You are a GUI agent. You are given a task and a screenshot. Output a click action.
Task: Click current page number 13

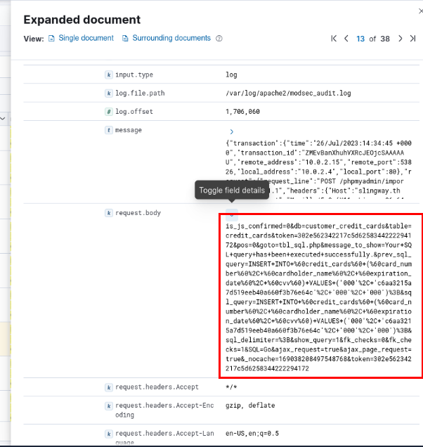tap(360, 39)
